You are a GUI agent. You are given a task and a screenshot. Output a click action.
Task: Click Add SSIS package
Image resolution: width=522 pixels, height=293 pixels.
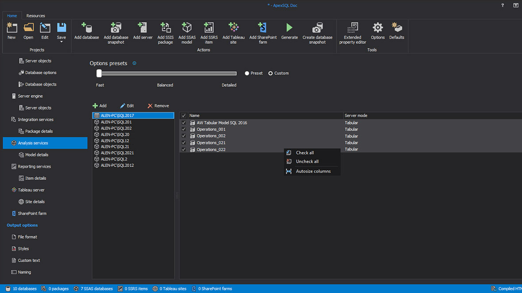point(165,33)
